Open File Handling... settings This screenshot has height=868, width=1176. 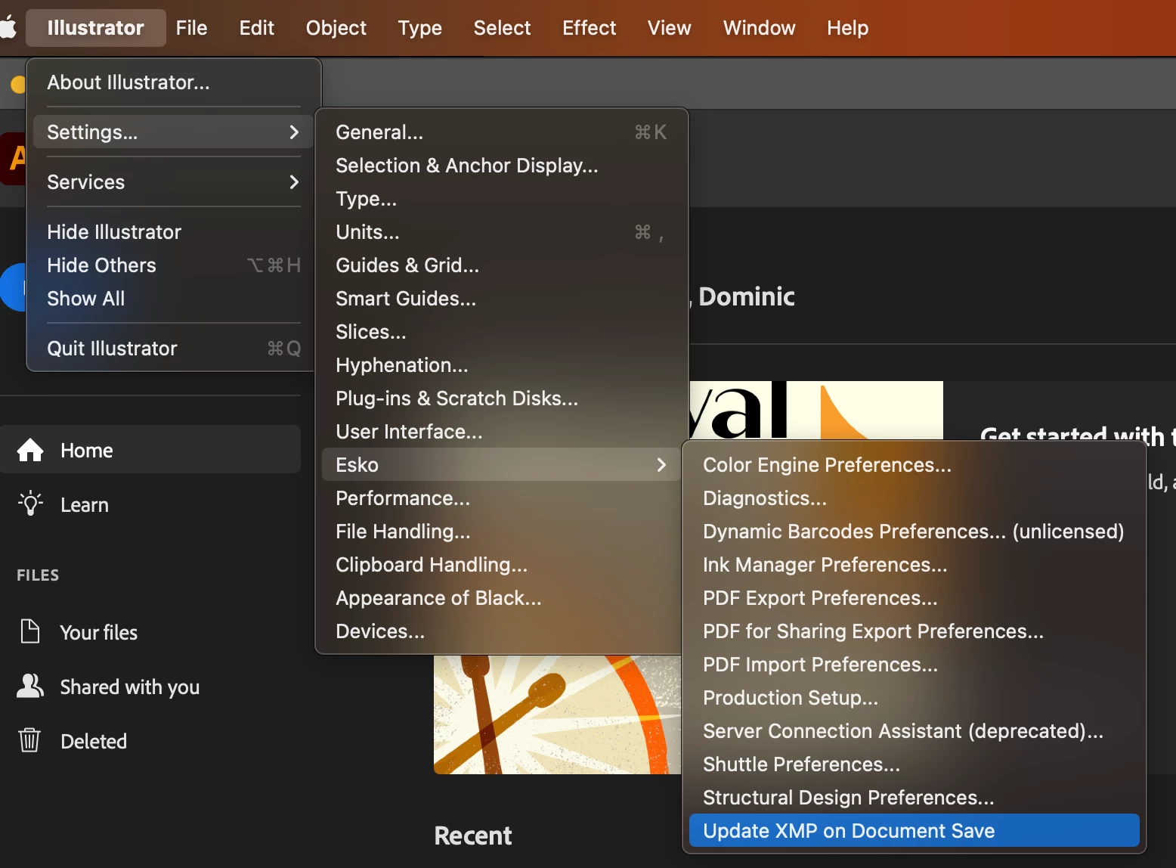[x=502, y=532]
